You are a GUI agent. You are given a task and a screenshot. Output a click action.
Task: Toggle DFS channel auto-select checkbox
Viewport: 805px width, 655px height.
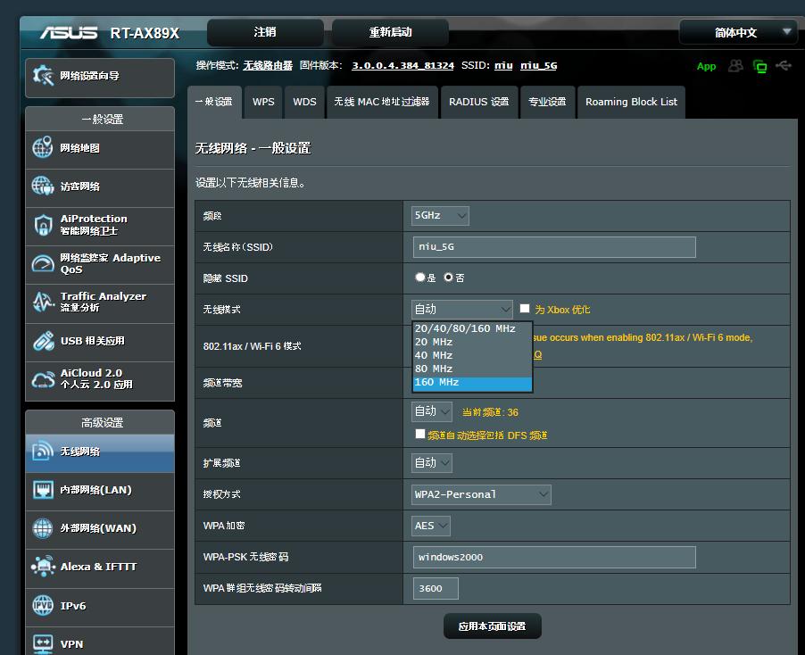click(x=420, y=435)
